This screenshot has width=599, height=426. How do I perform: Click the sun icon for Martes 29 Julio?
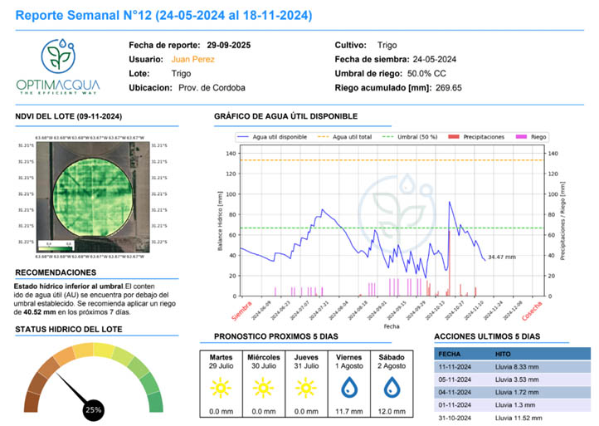pos(221,387)
